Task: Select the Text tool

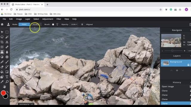Action: pos(7,77)
